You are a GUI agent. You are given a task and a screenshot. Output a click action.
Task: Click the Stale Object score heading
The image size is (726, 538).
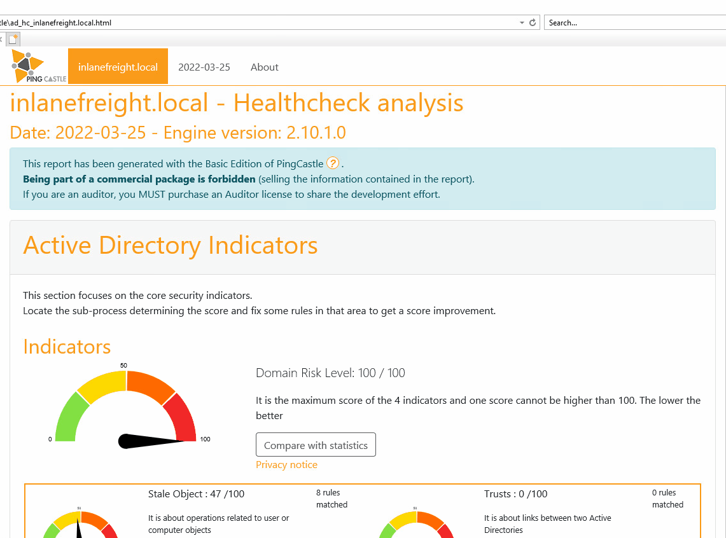(x=196, y=494)
